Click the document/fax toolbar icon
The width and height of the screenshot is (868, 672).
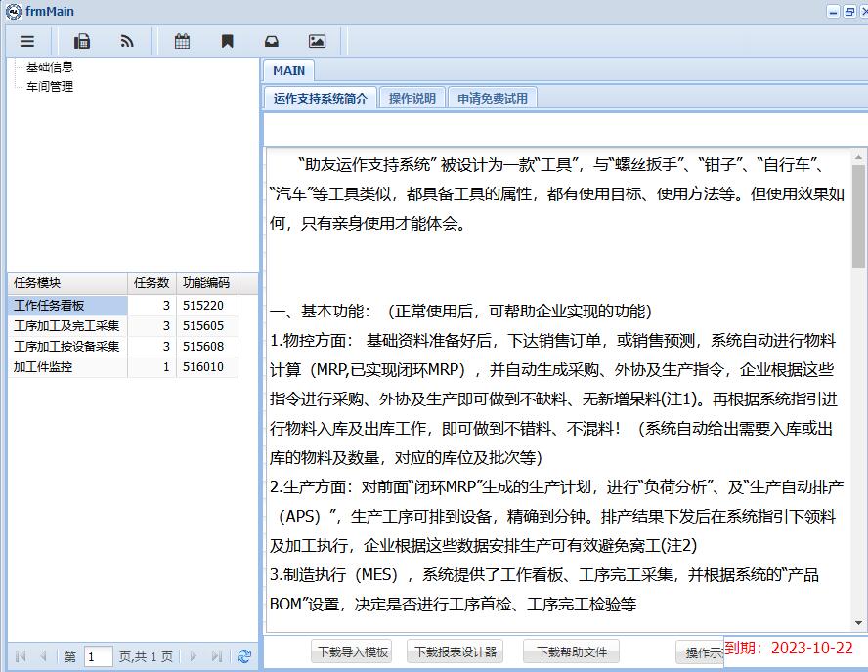pos(82,41)
